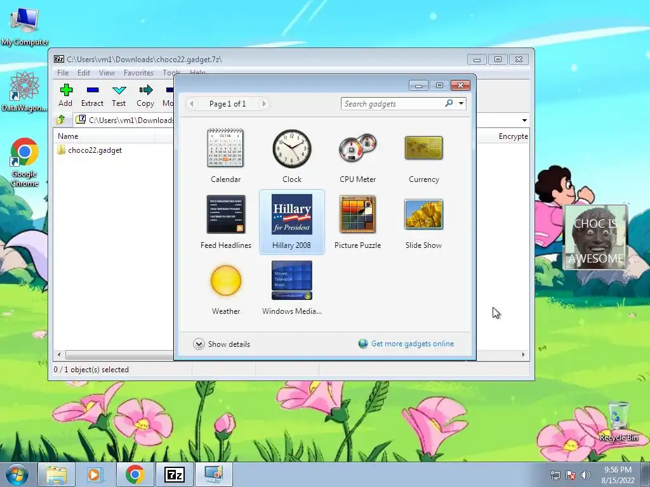Open Google Chrome desktop shortcut

(x=25, y=162)
